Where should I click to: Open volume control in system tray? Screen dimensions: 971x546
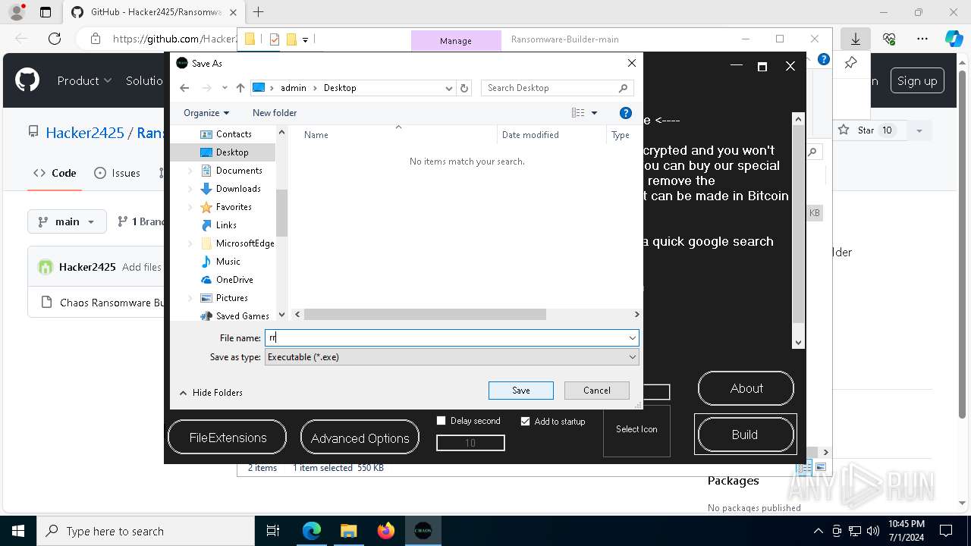tap(873, 531)
